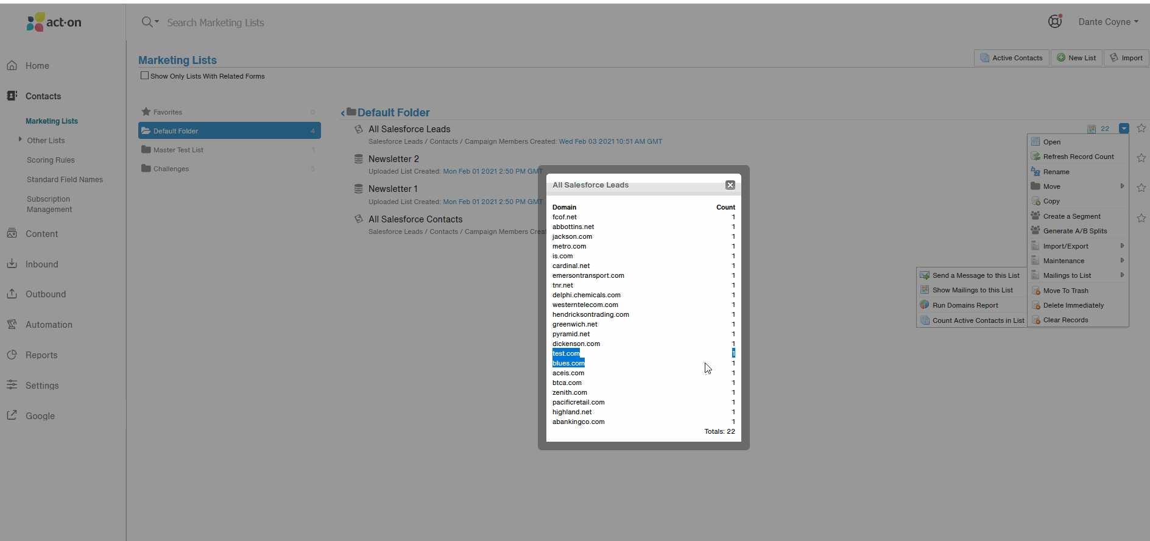Expand the Move submenu
This screenshot has height=541, width=1150.
point(1078,186)
